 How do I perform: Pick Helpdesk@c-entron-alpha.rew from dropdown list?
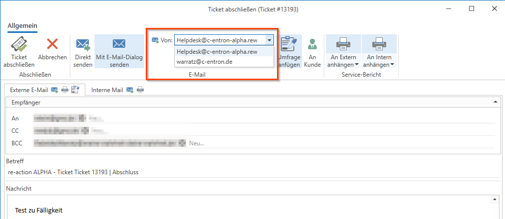tap(224, 52)
